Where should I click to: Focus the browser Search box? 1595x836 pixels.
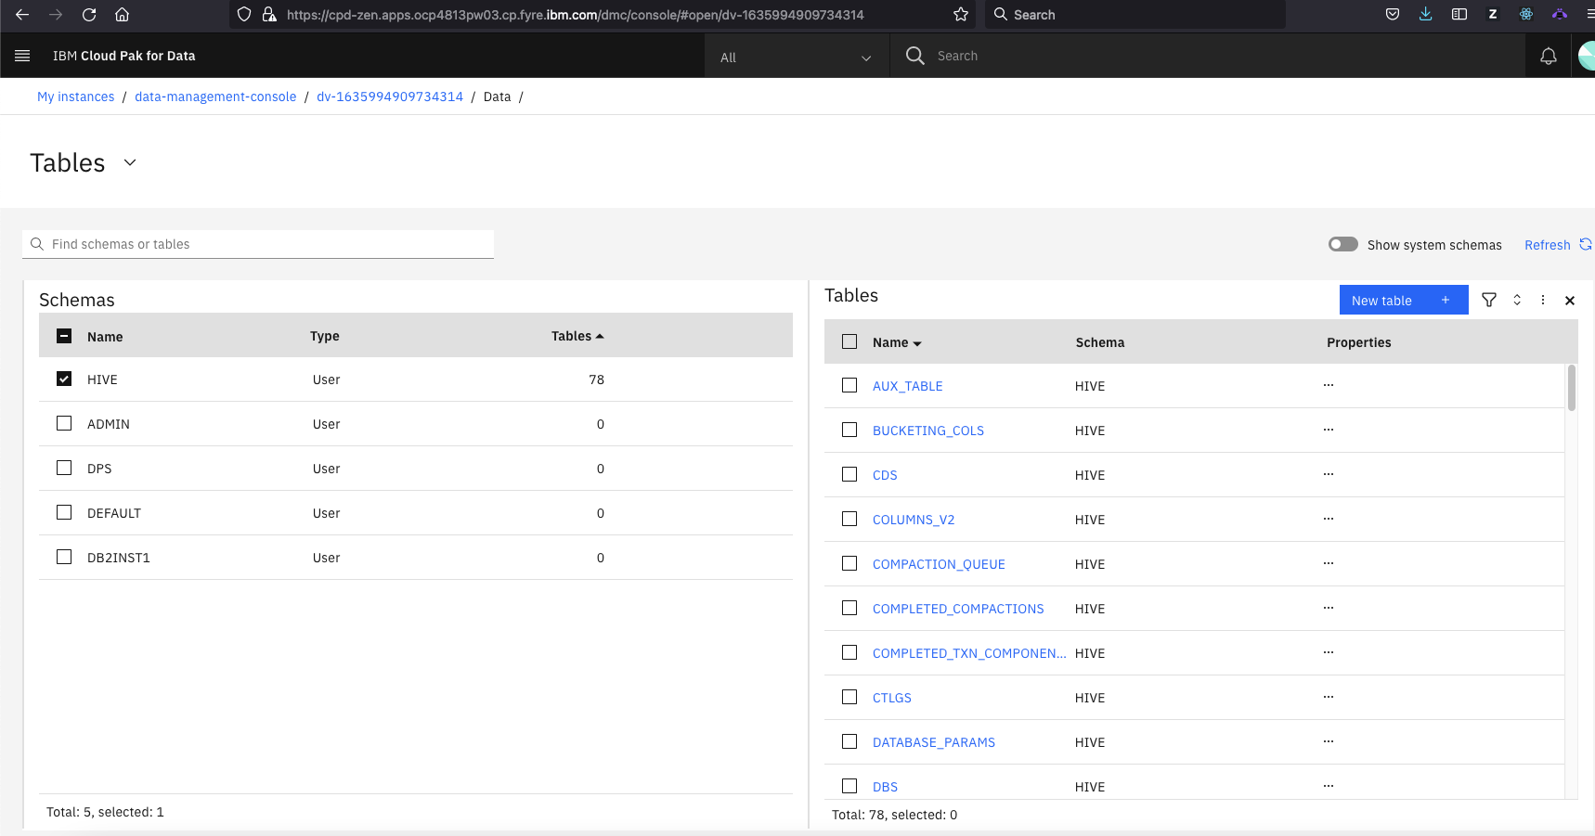pos(1135,15)
